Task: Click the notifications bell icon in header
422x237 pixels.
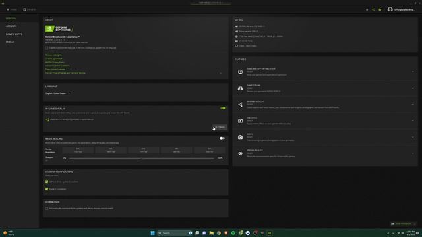Action: (x=367, y=9)
